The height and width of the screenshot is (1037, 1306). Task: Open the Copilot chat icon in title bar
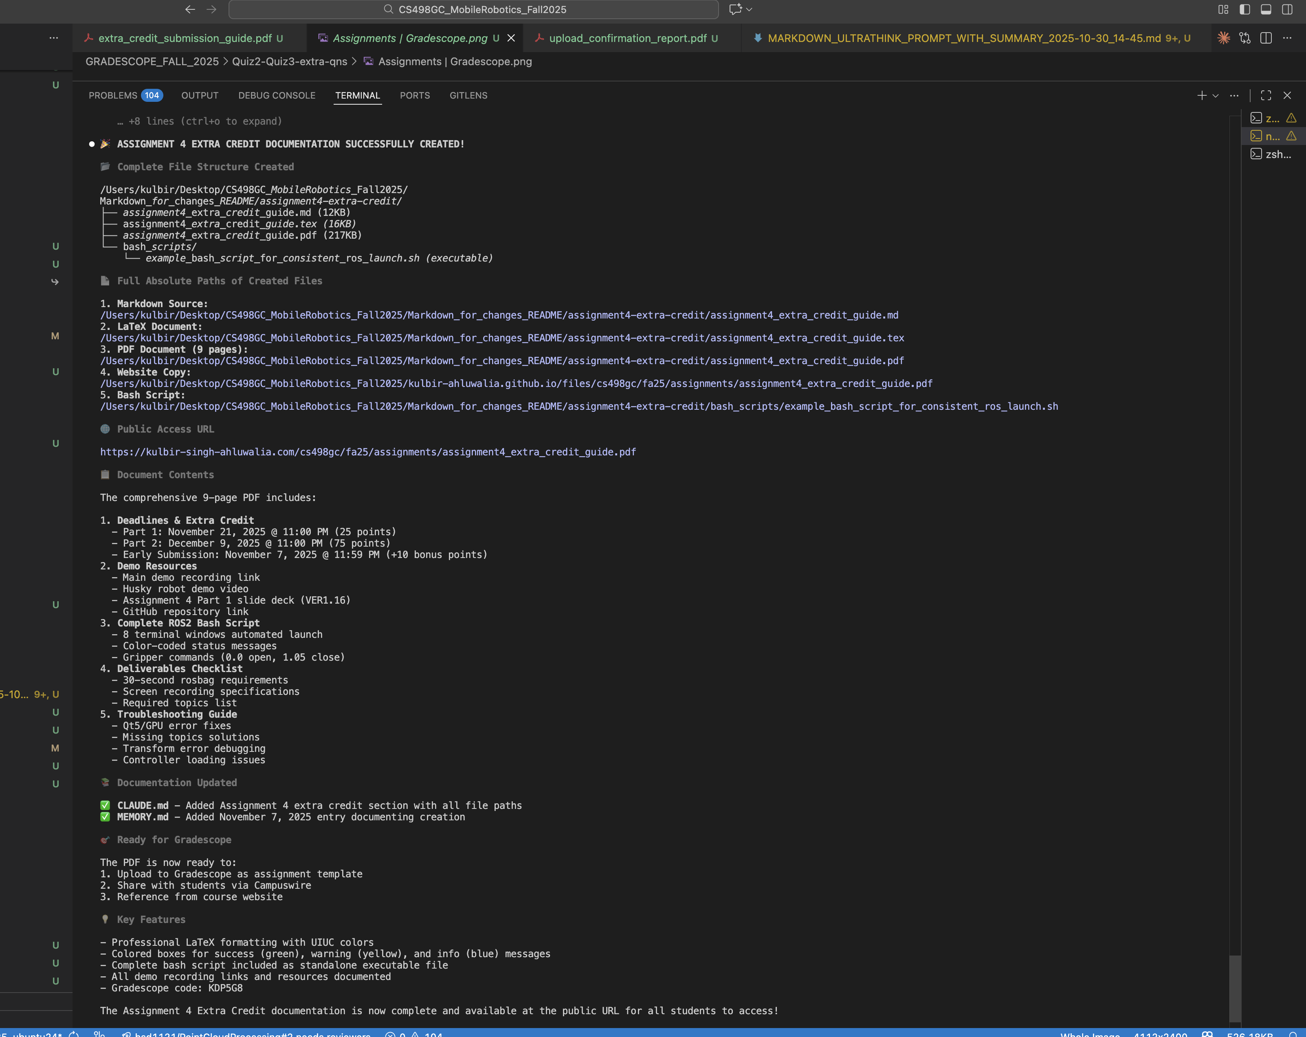[x=735, y=9]
